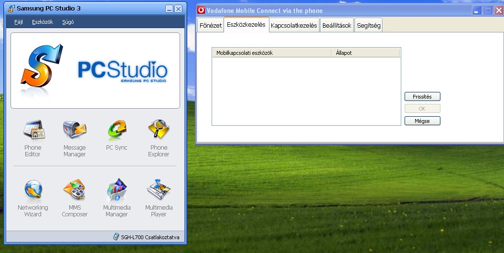Start PC Sync
The height and width of the screenshot is (253, 504).
[x=117, y=135]
